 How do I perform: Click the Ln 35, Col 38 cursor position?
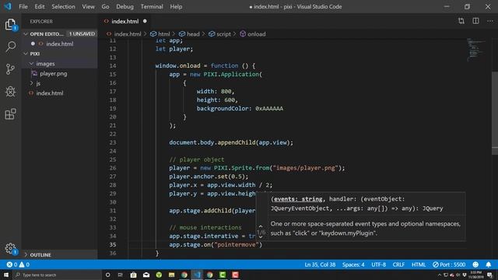click(320, 264)
